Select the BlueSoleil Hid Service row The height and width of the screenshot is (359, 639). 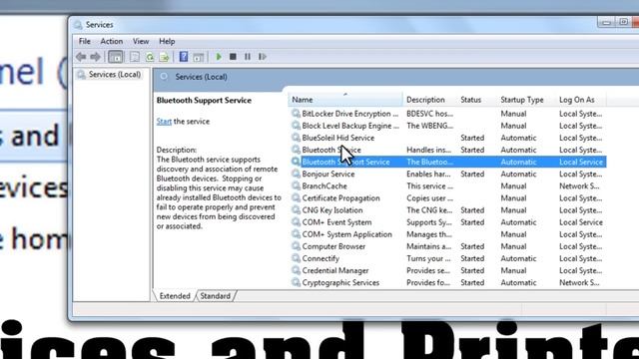(447, 138)
